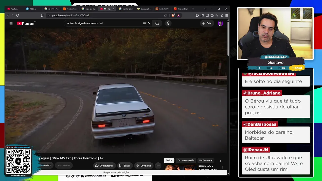Screen dimensions: 322x181
Task: Click the 17:03 timer on stream overlay
Action: (297, 68)
